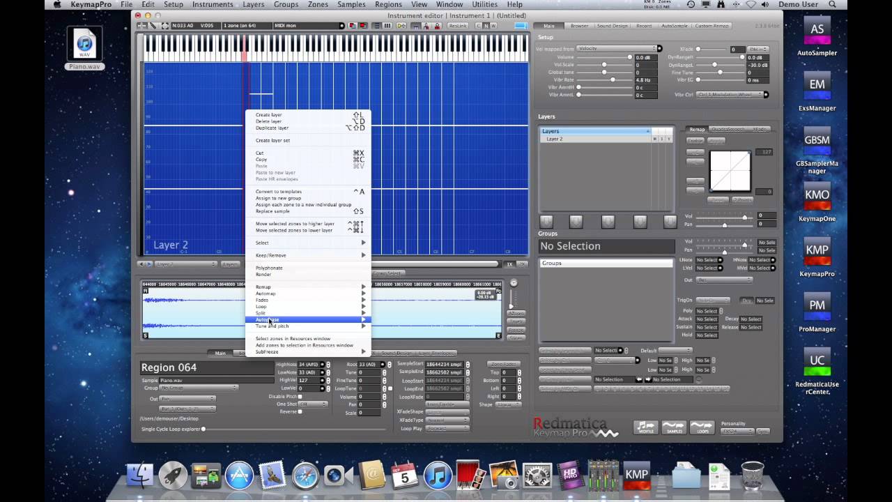Open the Shape Linear dropdown
The width and height of the screenshot is (892, 502).
pos(508,404)
